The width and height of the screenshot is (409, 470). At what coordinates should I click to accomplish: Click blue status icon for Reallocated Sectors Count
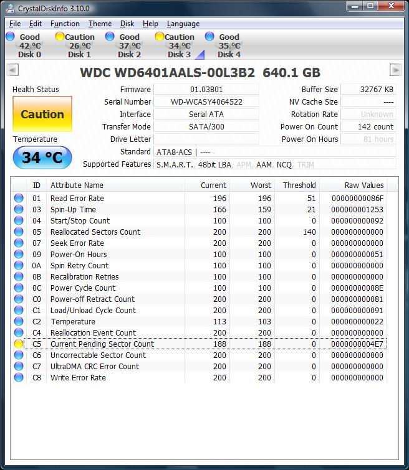click(19, 232)
